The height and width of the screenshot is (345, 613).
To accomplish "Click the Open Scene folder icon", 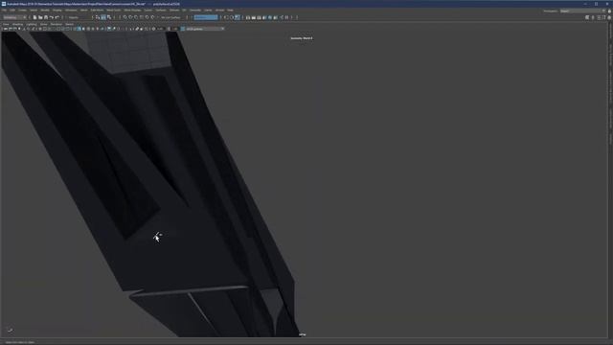I will pyautogui.click(x=40, y=17).
